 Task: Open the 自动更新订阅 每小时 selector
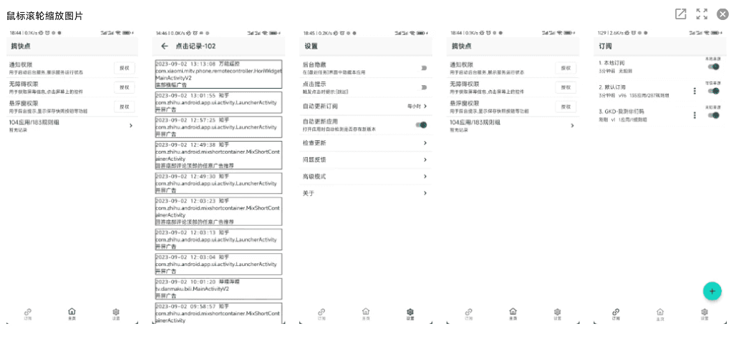coord(416,107)
